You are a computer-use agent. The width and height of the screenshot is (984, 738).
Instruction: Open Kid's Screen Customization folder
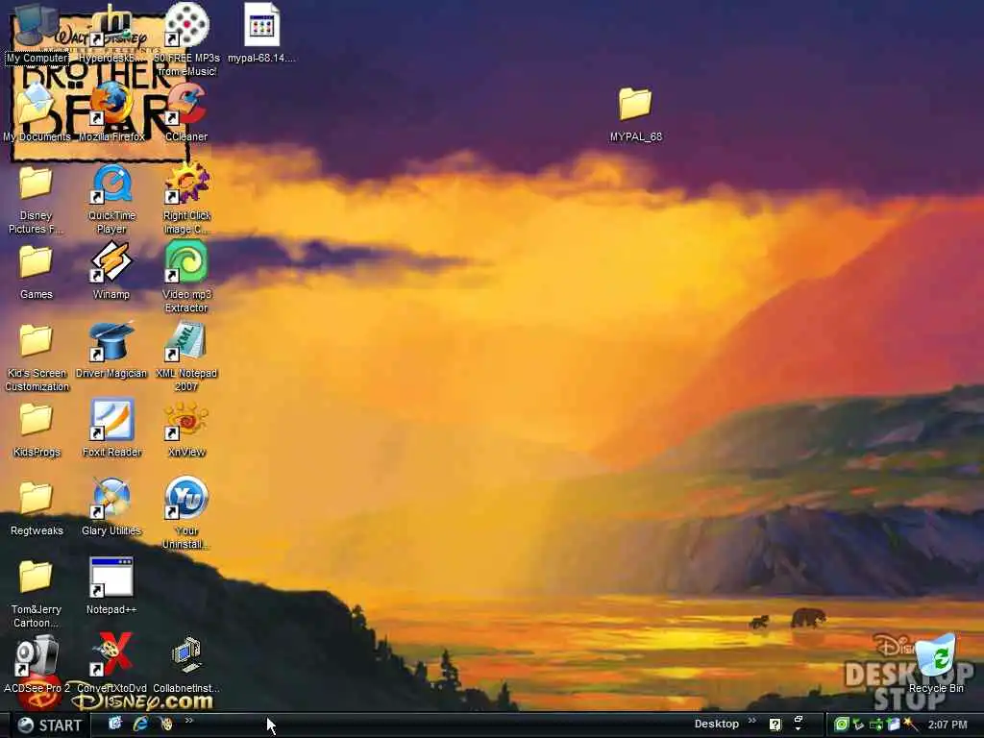click(x=37, y=357)
